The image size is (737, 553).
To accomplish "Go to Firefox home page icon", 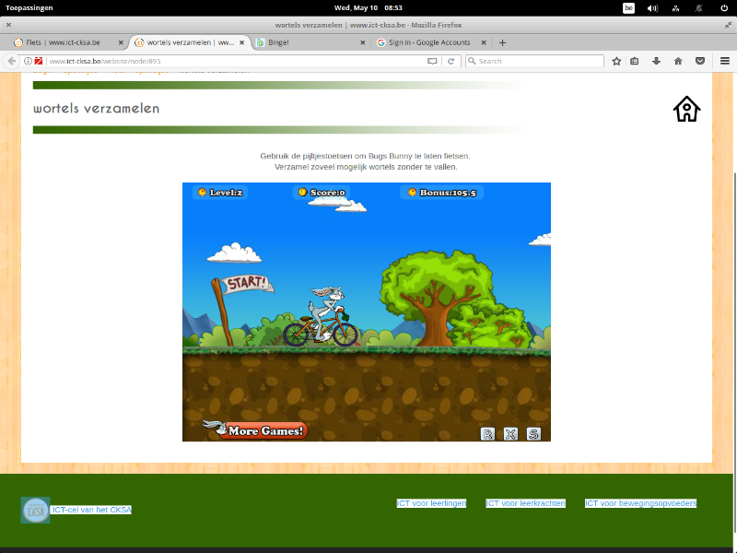I will coord(678,61).
